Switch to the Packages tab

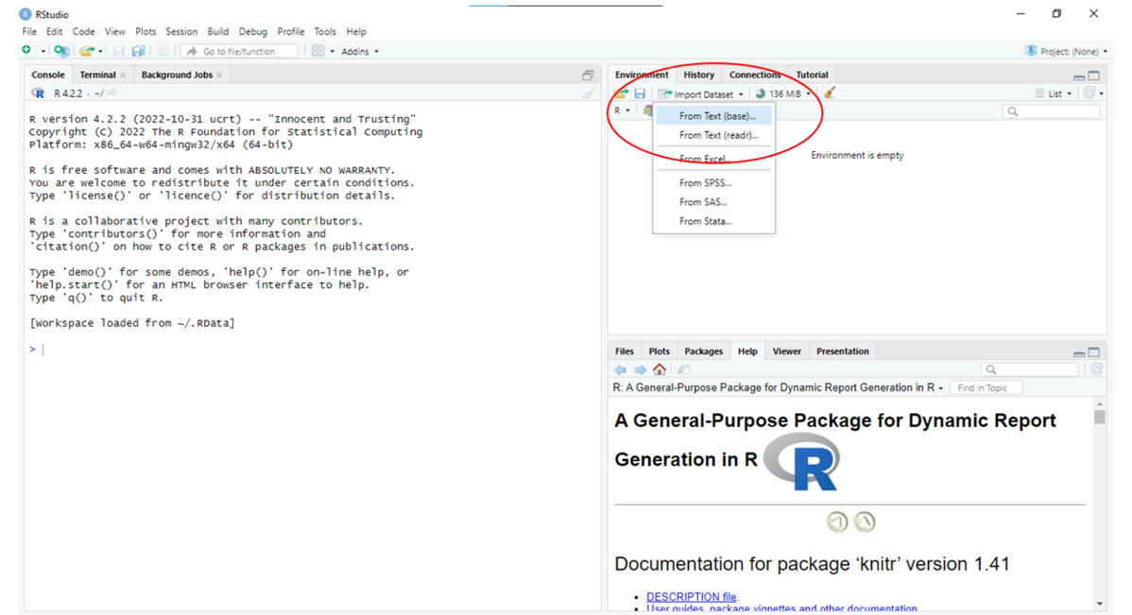pyautogui.click(x=703, y=351)
